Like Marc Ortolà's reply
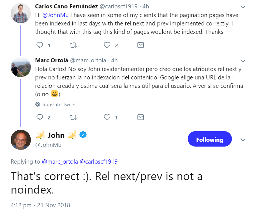 (107, 117)
